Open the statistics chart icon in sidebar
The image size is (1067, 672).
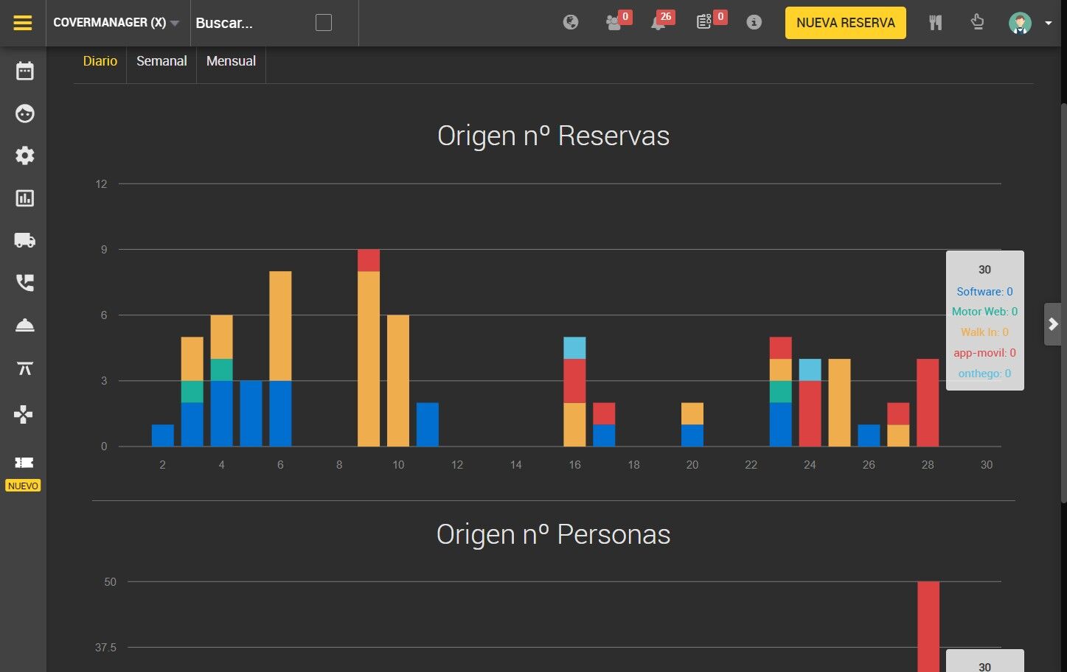pyautogui.click(x=24, y=198)
